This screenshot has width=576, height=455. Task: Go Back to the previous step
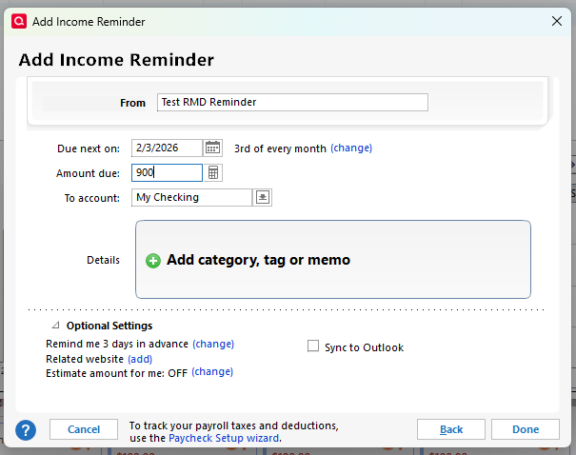click(451, 429)
